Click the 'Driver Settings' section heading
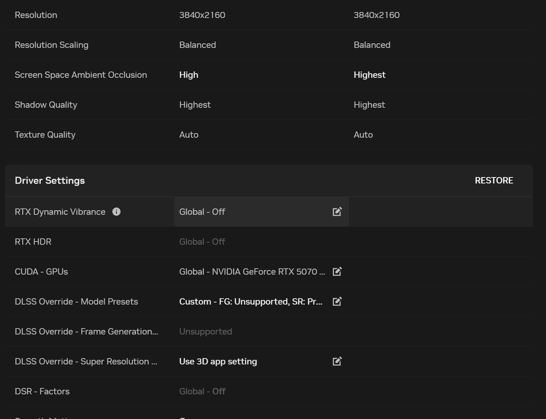The image size is (546, 419). (x=50, y=181)
